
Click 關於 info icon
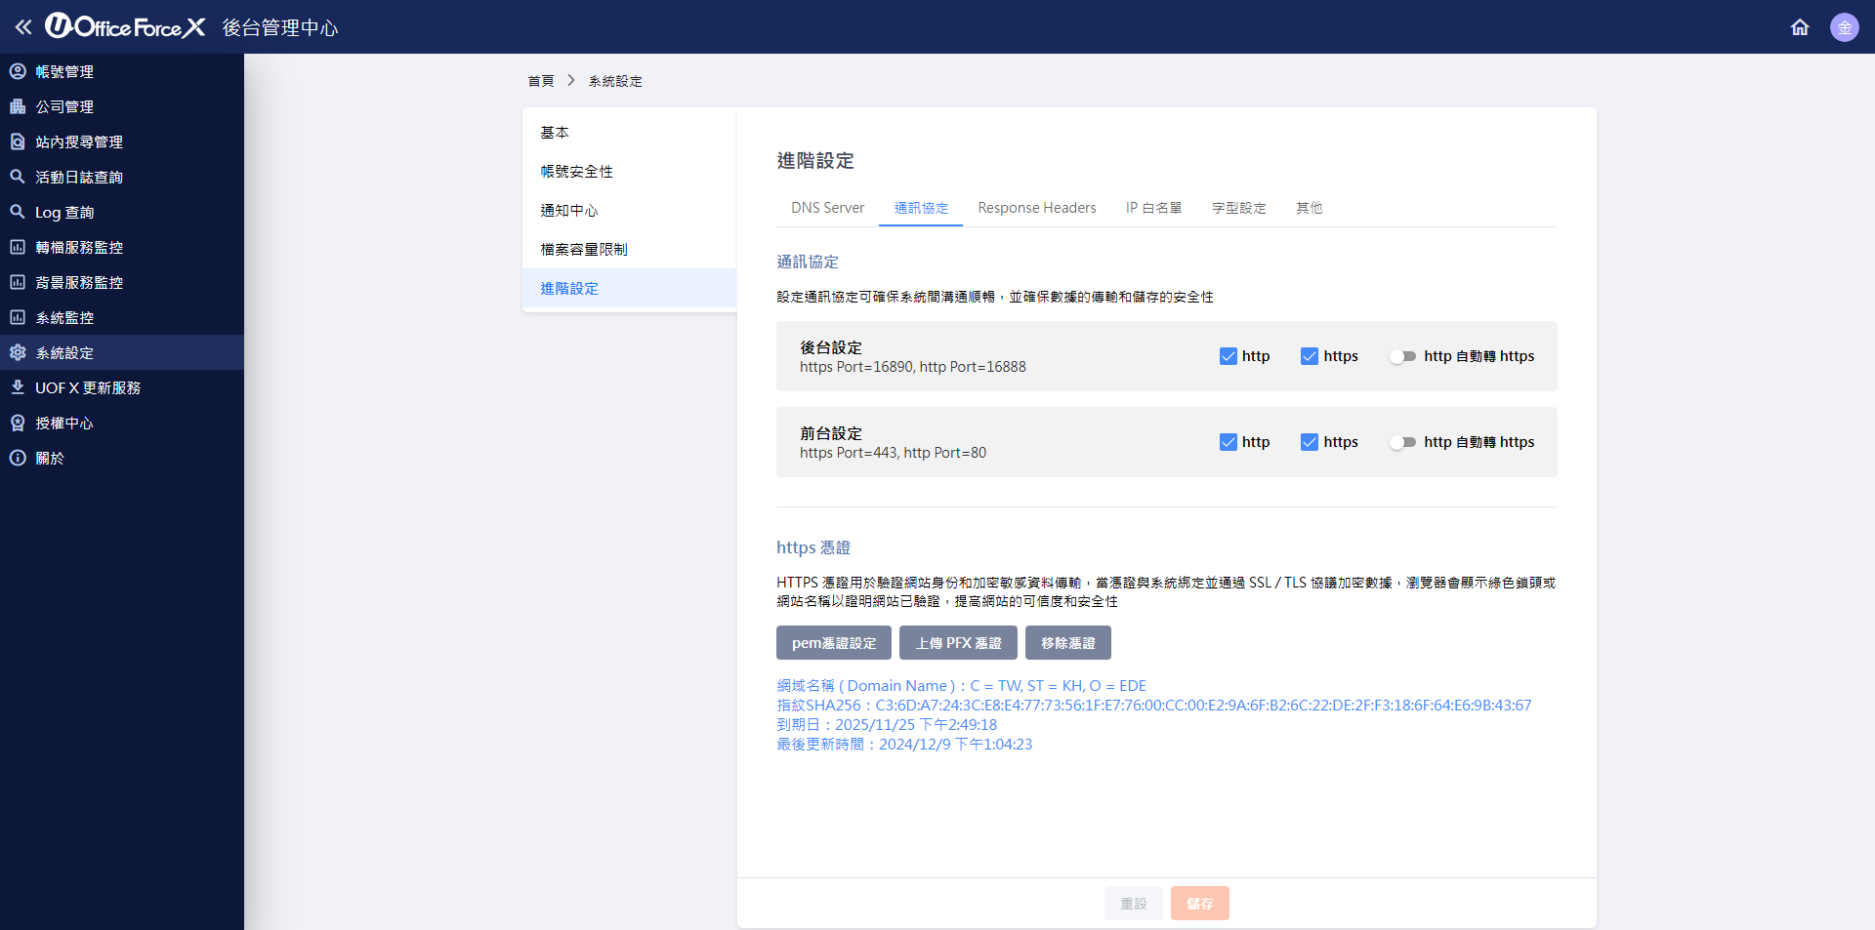[18, 458]
